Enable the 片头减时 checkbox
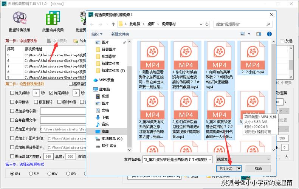Viewport: 299px width, 189px height. 12,93
